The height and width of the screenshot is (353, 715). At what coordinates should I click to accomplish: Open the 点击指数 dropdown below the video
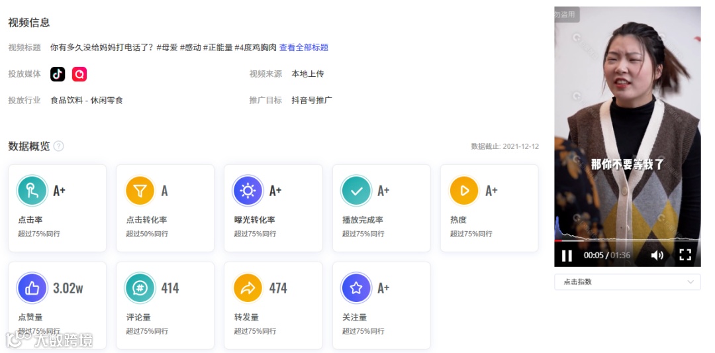628,282
